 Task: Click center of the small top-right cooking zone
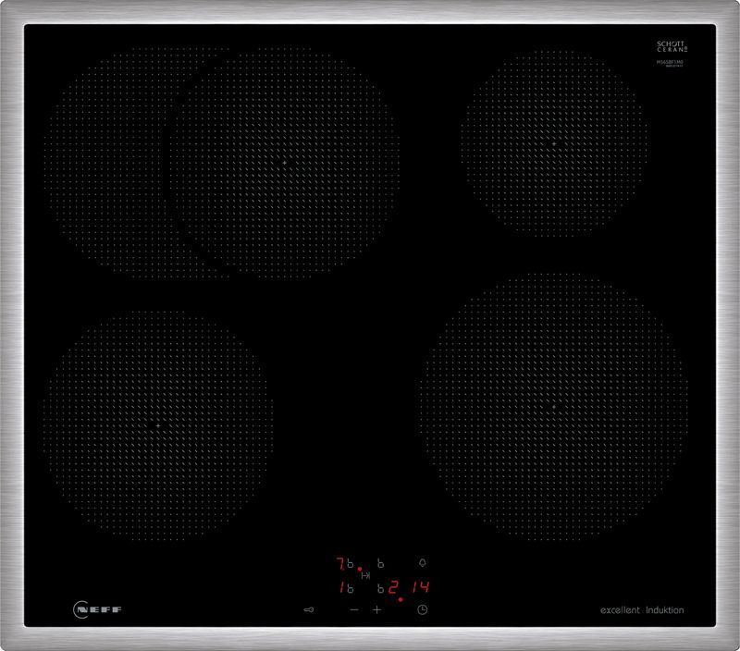coord(553,143)
